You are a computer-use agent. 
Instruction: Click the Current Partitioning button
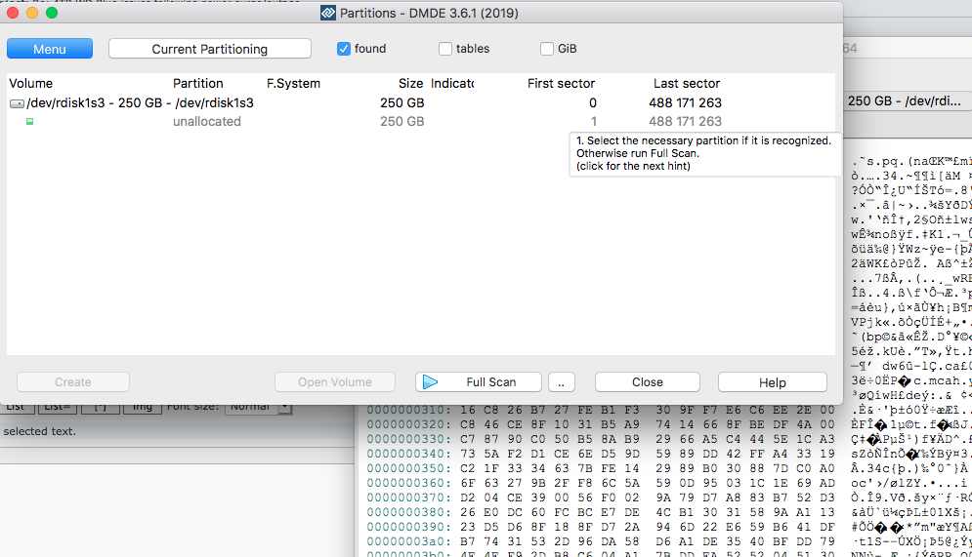(x=209, y=49)
